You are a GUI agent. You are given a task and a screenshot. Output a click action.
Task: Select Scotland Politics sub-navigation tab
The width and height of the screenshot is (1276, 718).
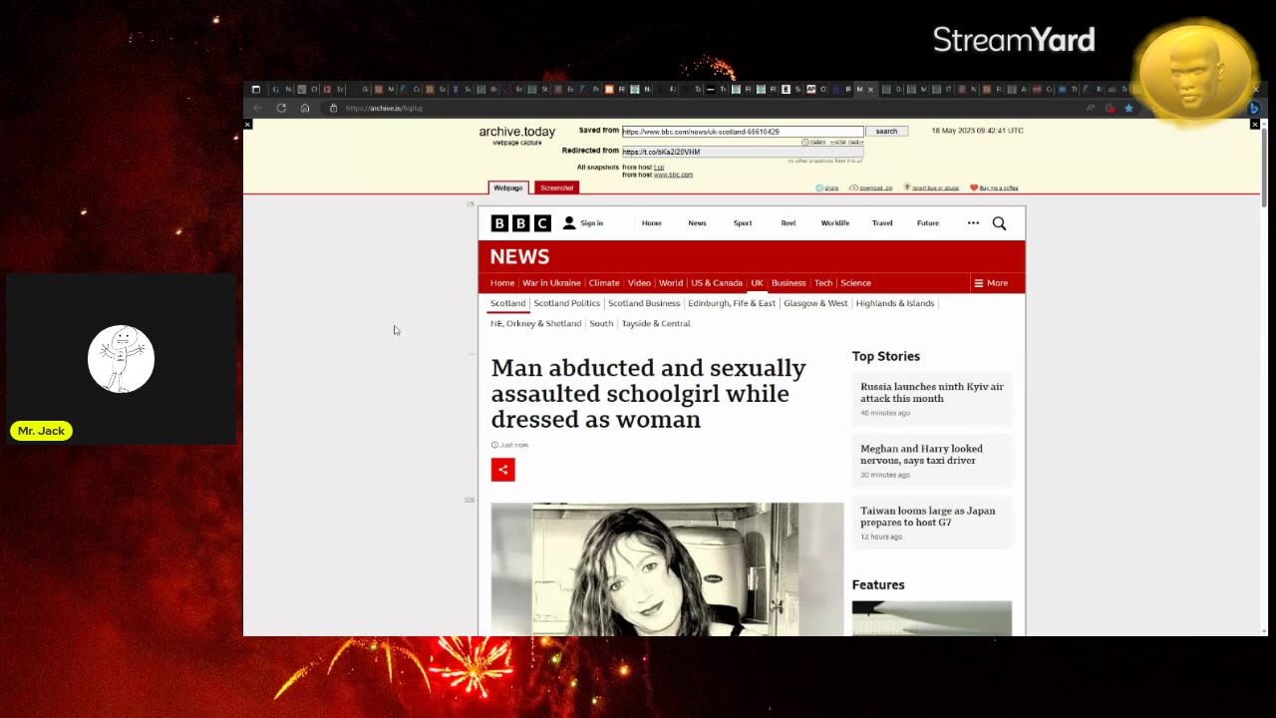[x=566, y=303]
